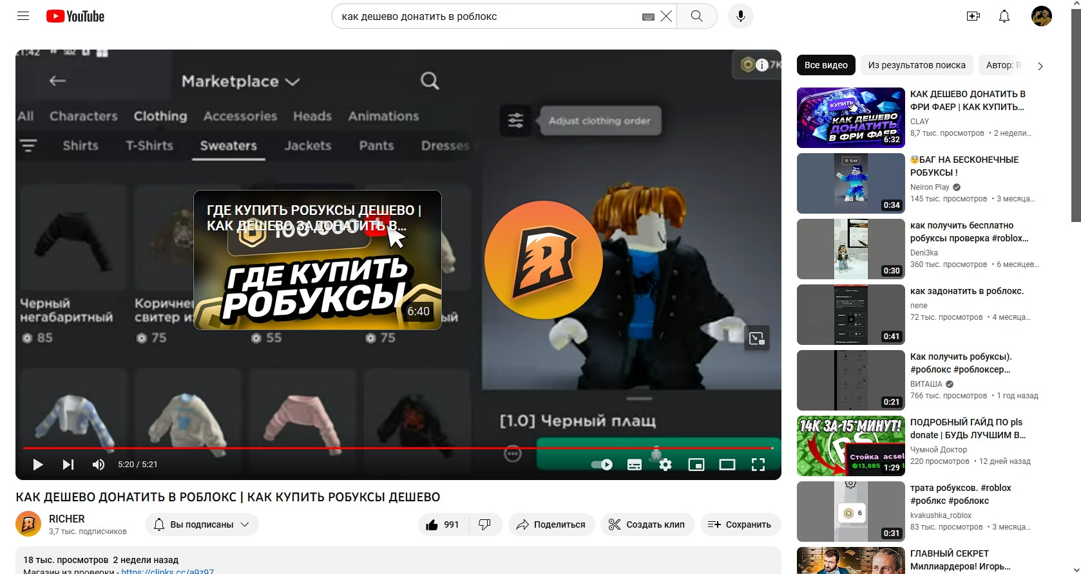Turn on subtitles in player
Viewport: 1081px width, 574px height.
click(x=635, y=465)
